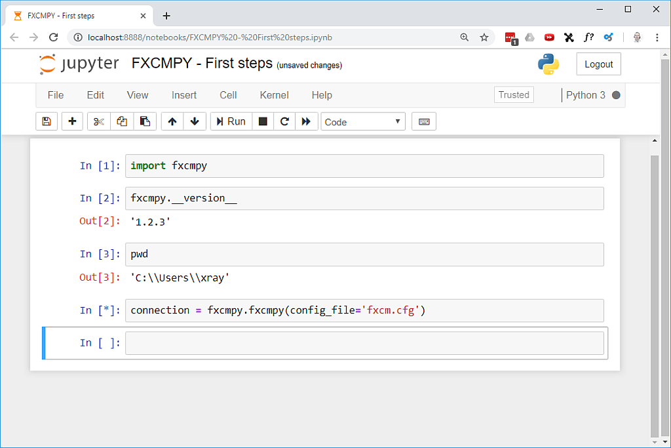Cut selected cells with the scissors icon
Viewport: 671px width, 448px height.
[99, 121]
